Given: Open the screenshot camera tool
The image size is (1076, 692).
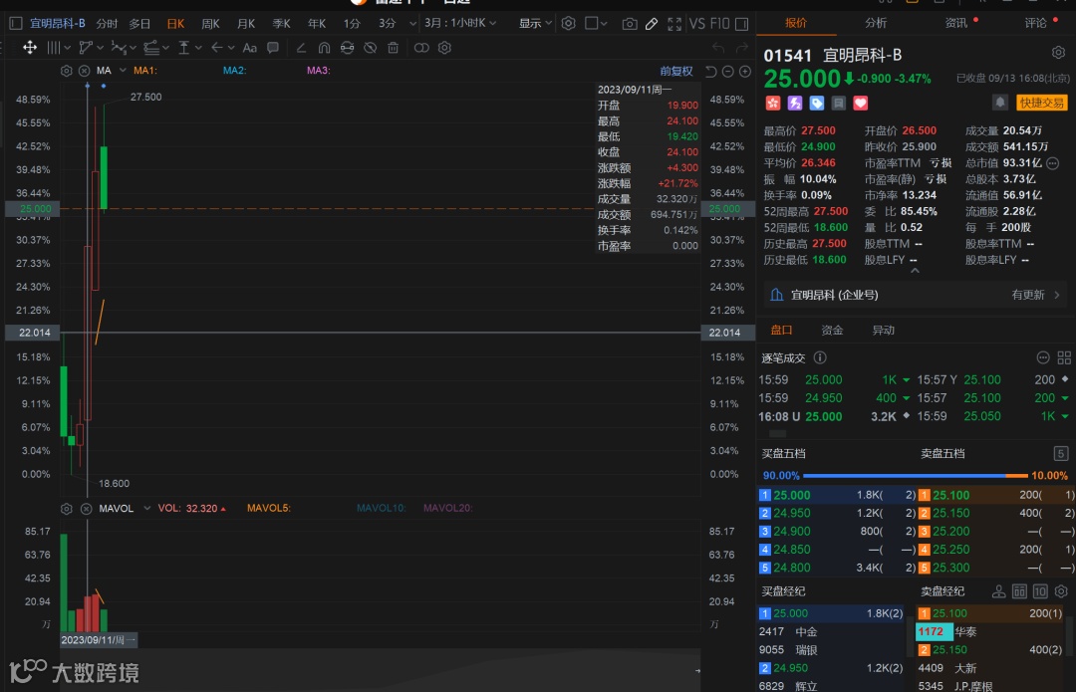Looking at the screenshot, I should click(x=629, y=24).
